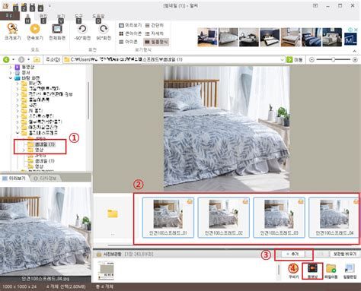Open the 크게보기 (enlarged view) mode
Viewport: 361px width, 291px height.
pyautogui.click(x=12, y=32)
